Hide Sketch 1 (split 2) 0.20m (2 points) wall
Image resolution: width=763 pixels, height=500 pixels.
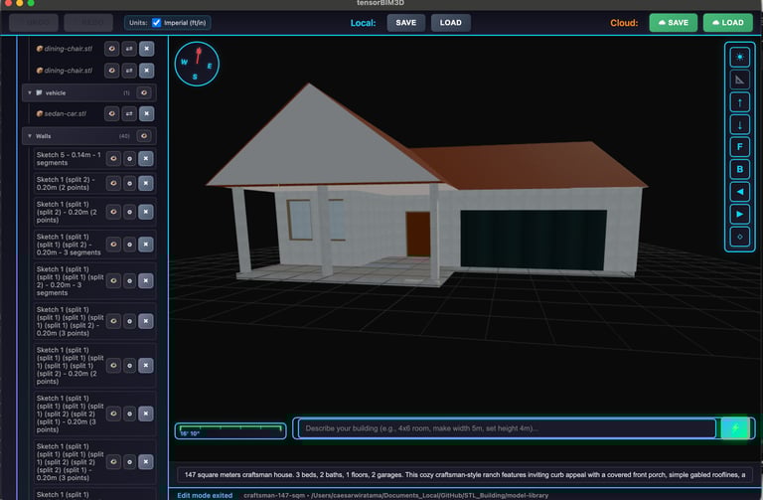tap(113, 184)
